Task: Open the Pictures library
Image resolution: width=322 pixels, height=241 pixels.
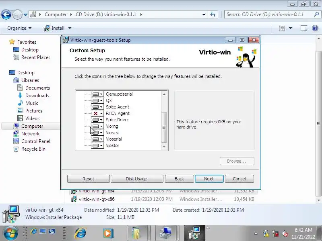Action: click(x=34, y=111)
